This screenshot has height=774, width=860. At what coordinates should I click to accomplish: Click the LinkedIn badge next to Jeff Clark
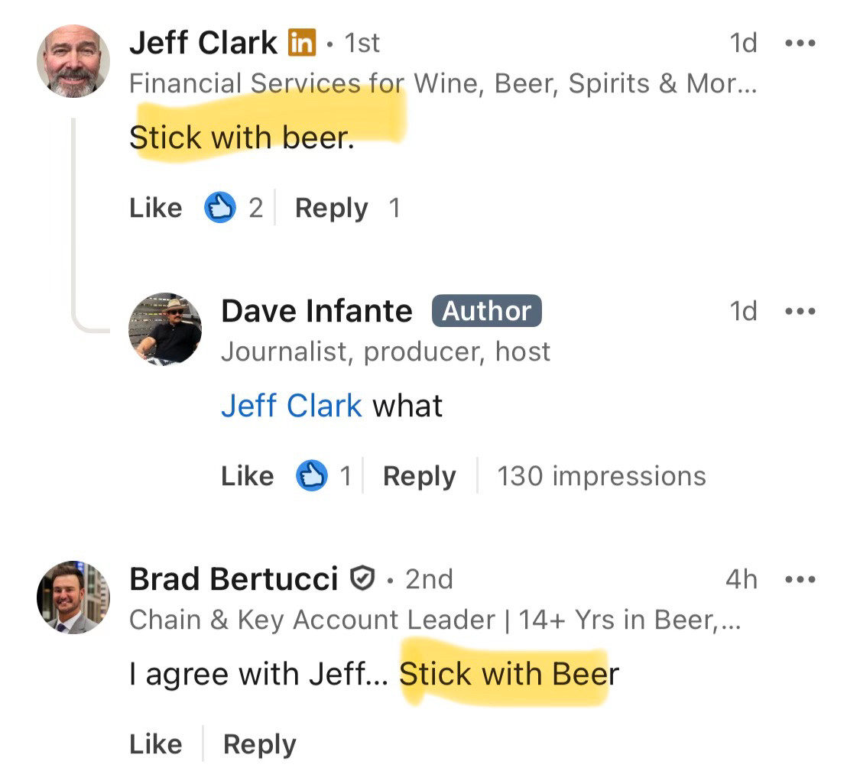(300, 44)
